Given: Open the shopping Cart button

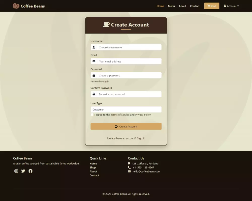Looking at the screenshot, I should 212,6.
